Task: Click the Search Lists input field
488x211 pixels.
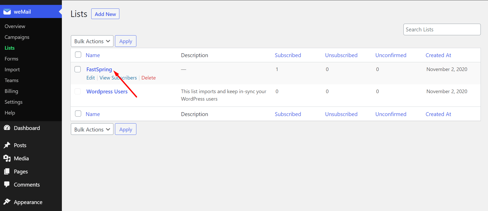Action: pos(442,30)
